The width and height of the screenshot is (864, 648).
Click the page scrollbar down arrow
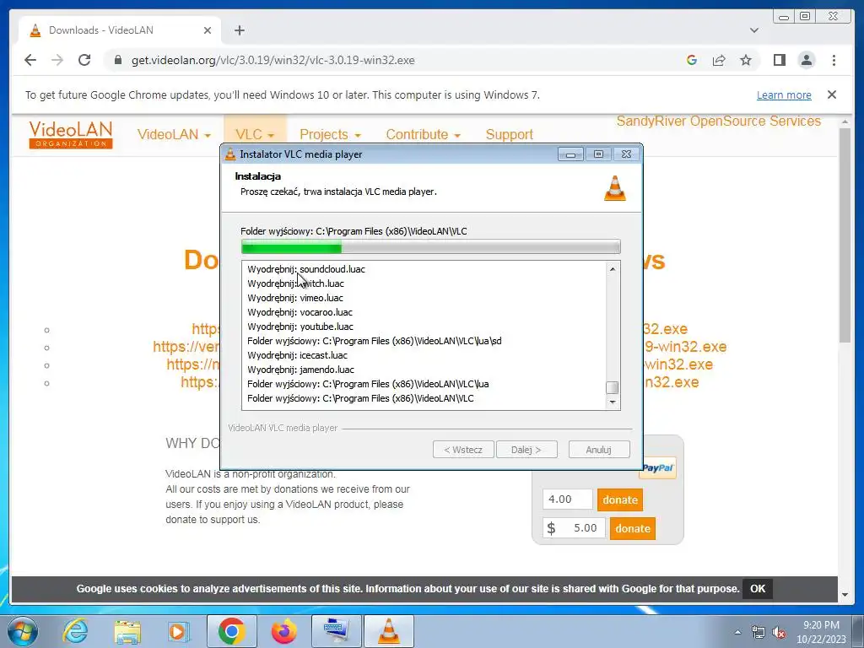pyautogui.click(x=845, y=595)
